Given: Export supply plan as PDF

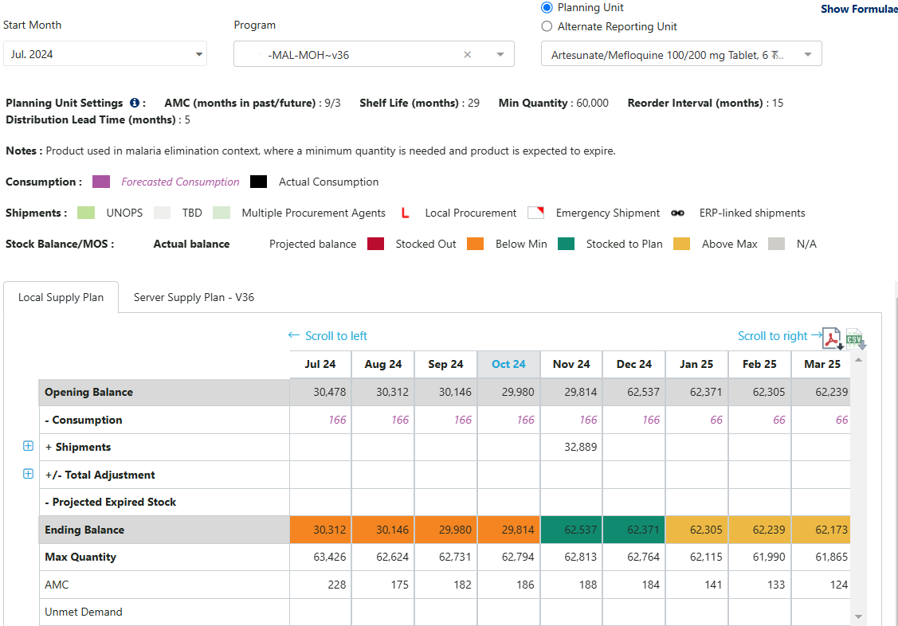Looking at the screenshot, I should 833,338.
